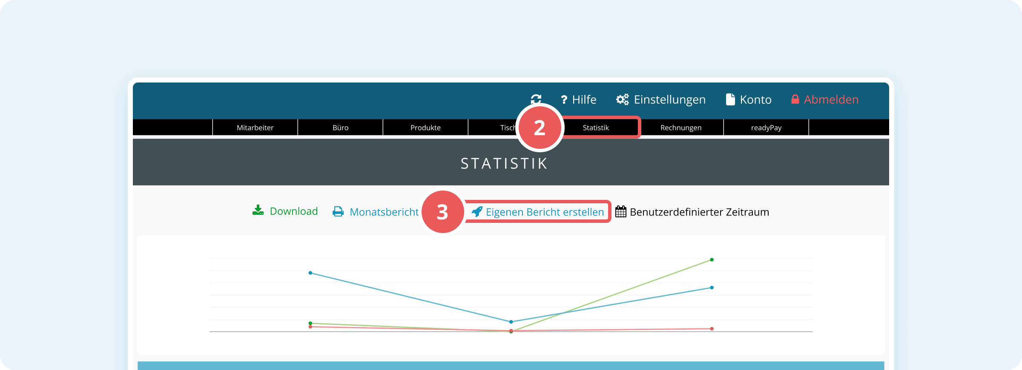The width and height of the screenshot is (1022, 370).
Task: Click the Konto document icon
Action: (x=730, y=100)
